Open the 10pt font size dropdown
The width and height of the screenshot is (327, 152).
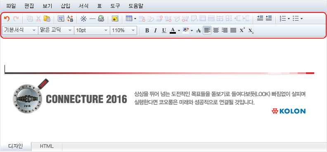click(92, 30)
